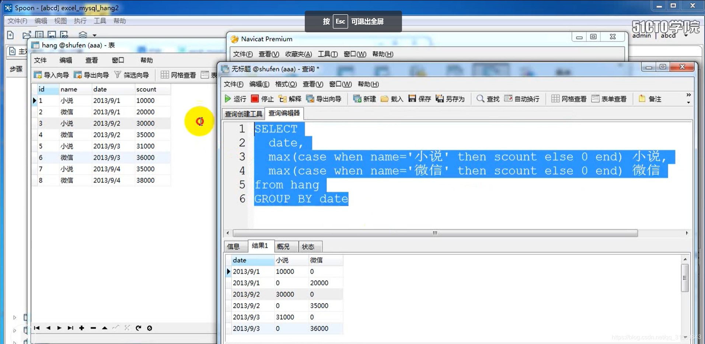This screenshot has height=344, width=705.
Task: Open 导出向导 in the hang table window
Action: pyautogui.click(x=91, y=75)
